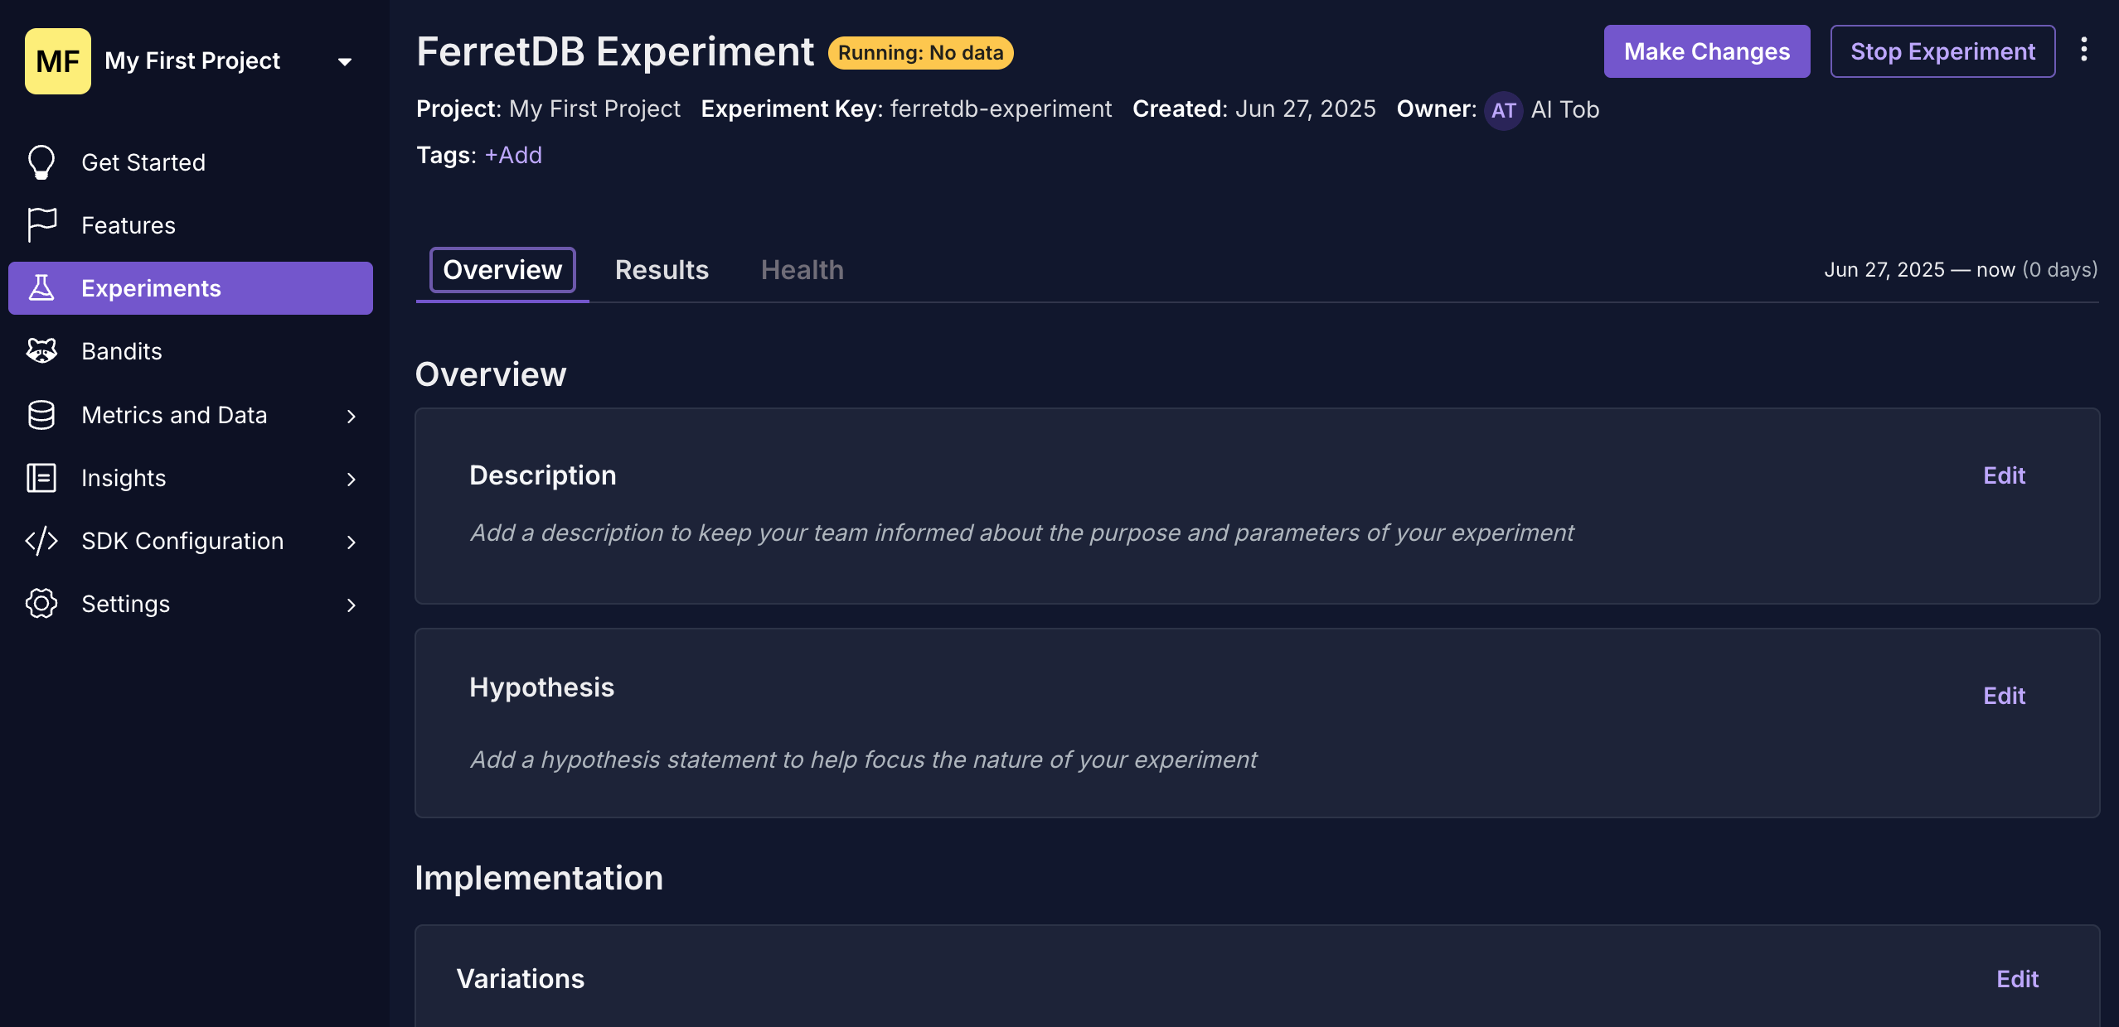Click the Get Started lightbulb icon
The height and width of the screenshot is (1027, 2119).
point(41,162)
